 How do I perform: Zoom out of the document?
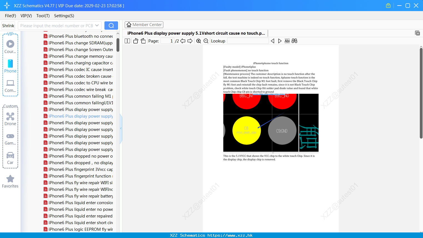[x=206, y=41]
